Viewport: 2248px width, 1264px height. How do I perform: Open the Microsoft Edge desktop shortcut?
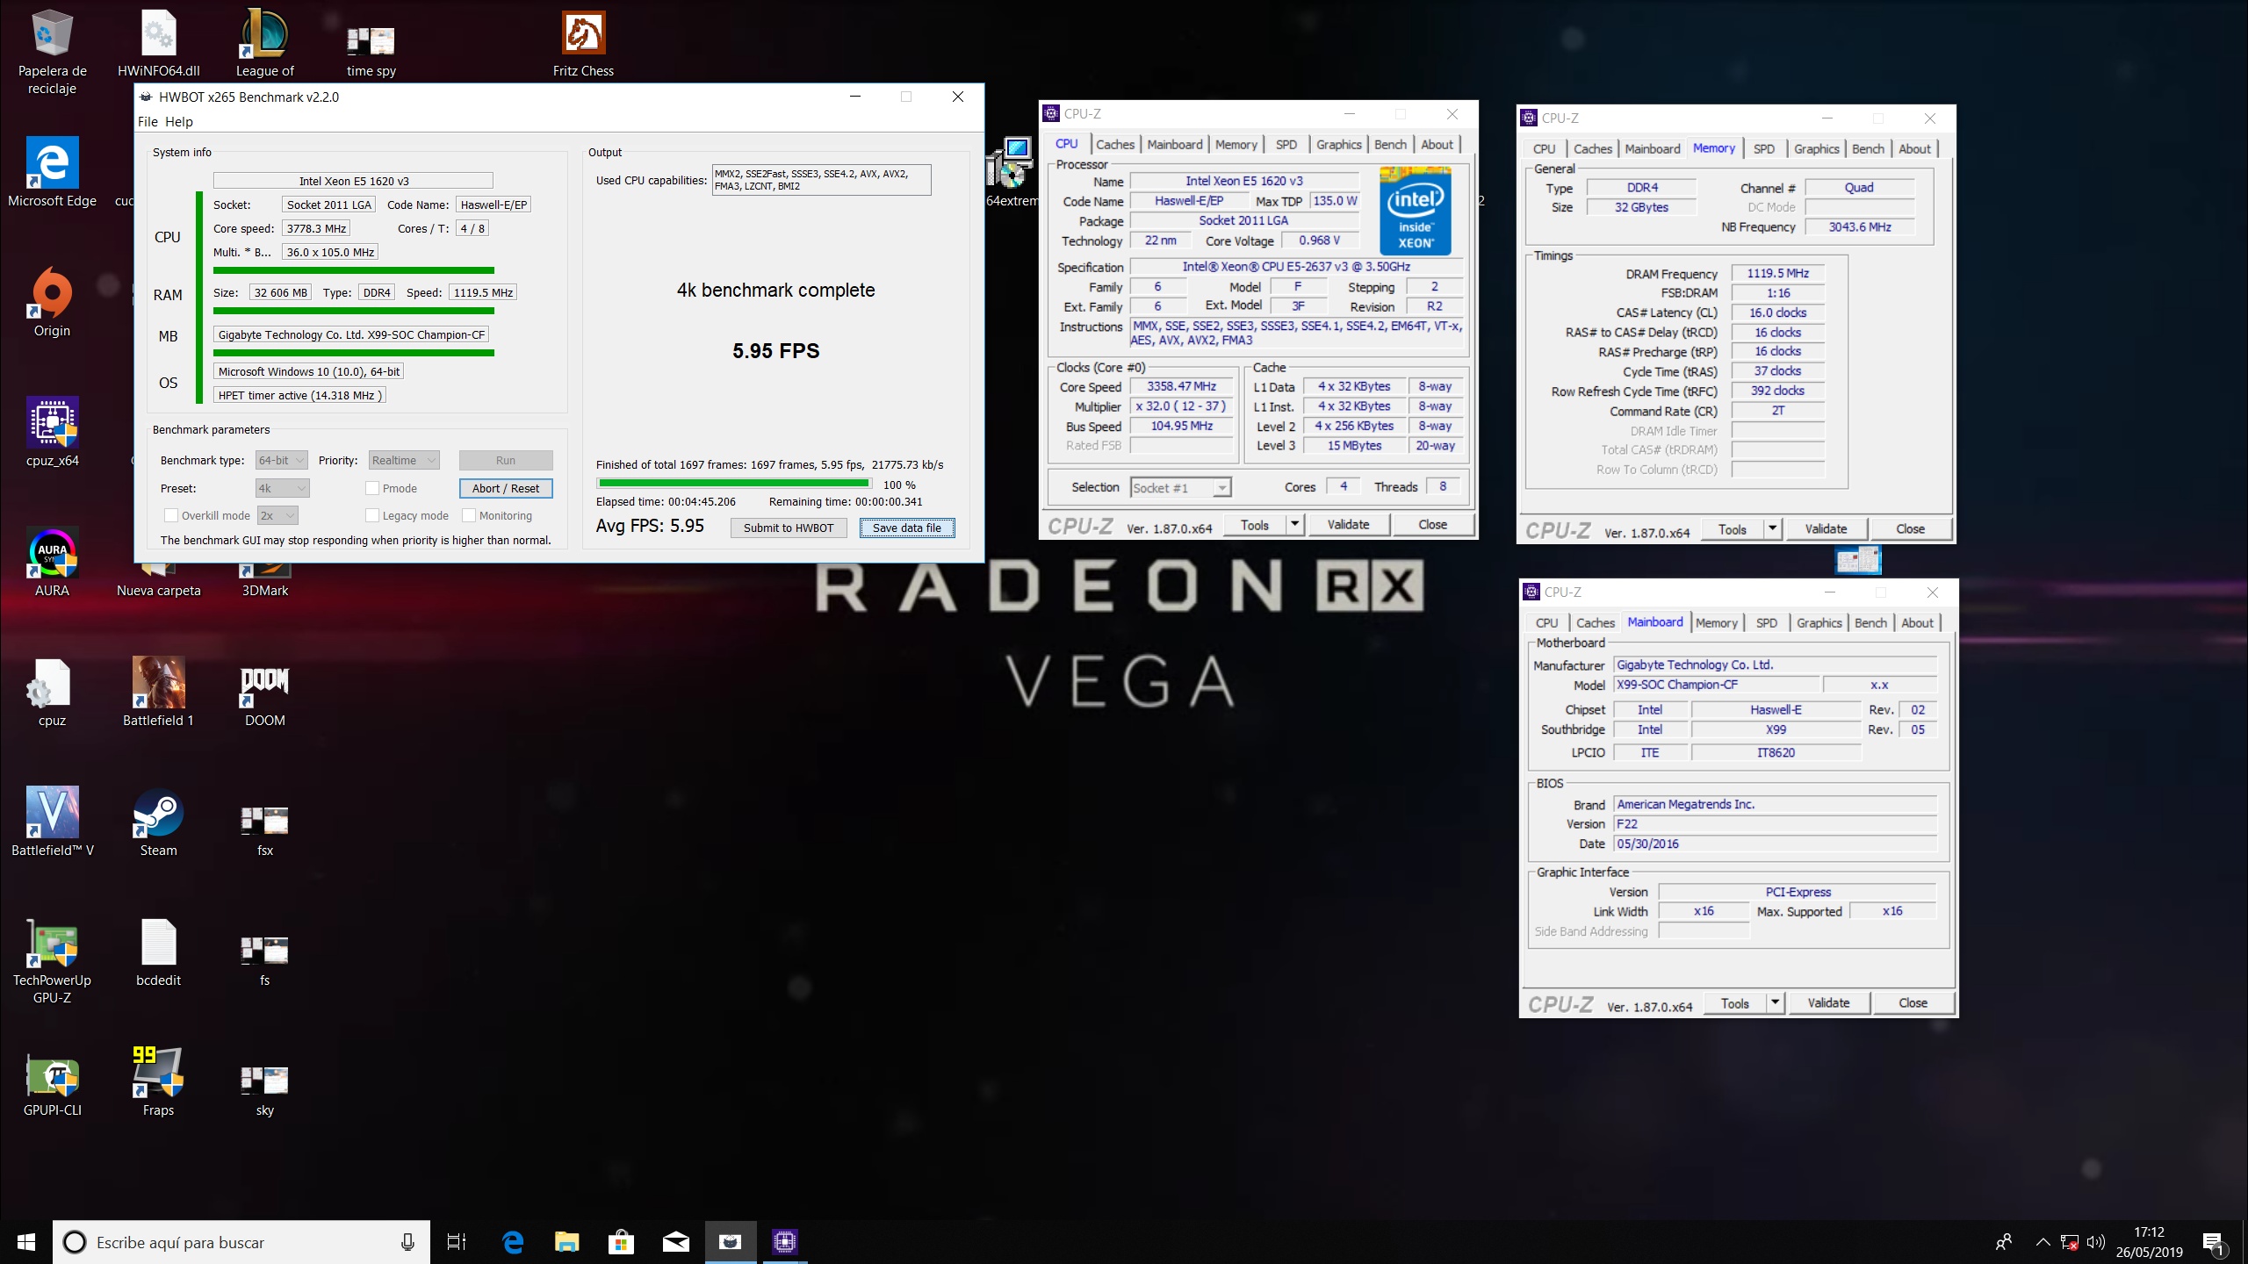(x=52, y=172)
